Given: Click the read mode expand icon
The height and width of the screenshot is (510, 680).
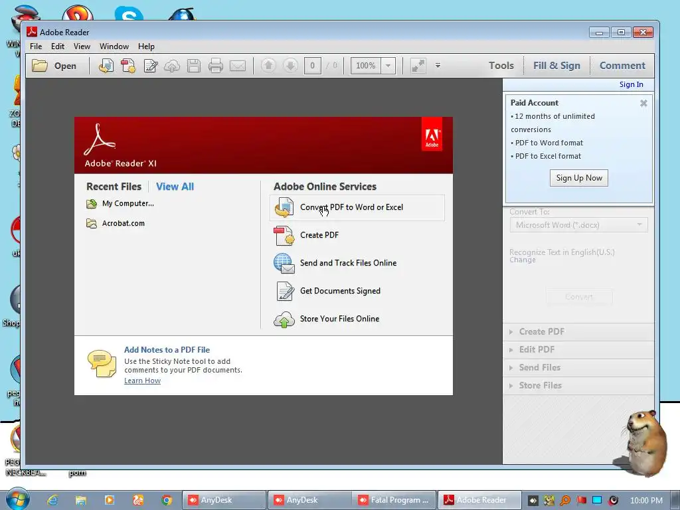Looking at the screenshot, I should coord(418,66).
